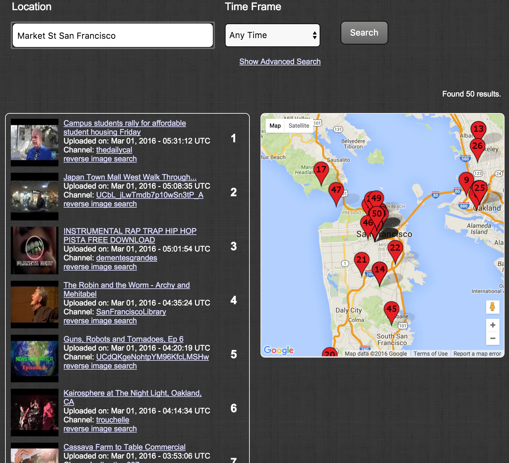Screen dimensions: 509x463
Task: Click the Location input field
Action: [113, 35]
